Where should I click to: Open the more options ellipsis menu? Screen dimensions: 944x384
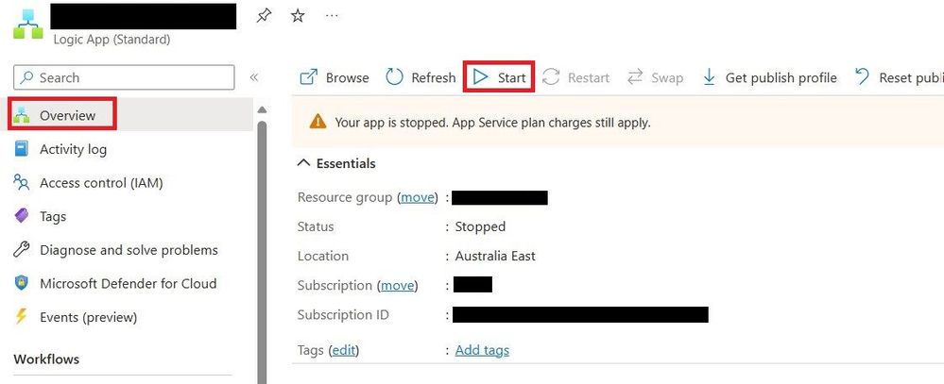point(332,15)
